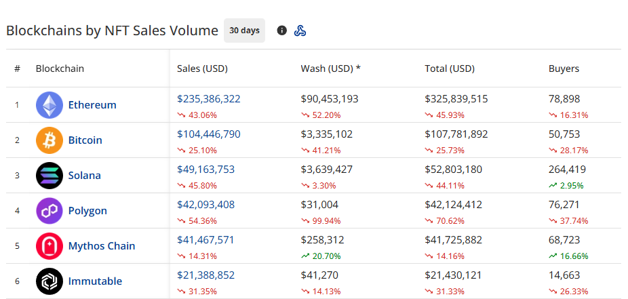
Task: Click the Solana logo icon
Action: pyautogui.click(x=50, y=176)
